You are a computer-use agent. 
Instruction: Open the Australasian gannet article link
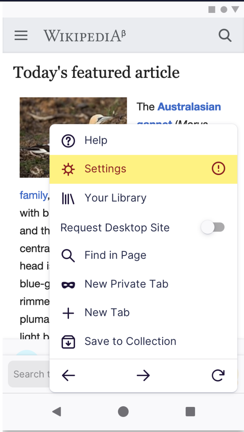tap(189, 107)
